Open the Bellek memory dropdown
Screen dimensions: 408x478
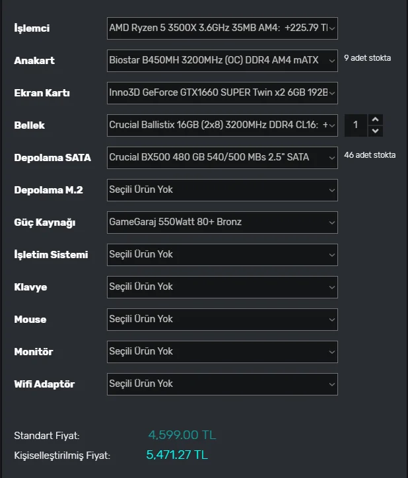222,125
